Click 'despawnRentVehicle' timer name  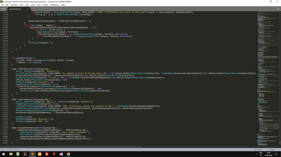click(x=27, y=128)
